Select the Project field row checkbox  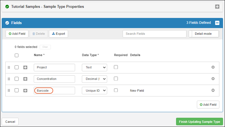point(17,67)
